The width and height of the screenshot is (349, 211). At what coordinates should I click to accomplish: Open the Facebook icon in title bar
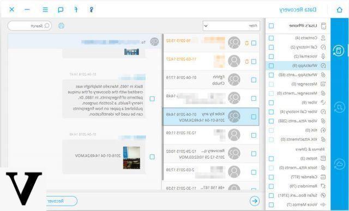76,10
